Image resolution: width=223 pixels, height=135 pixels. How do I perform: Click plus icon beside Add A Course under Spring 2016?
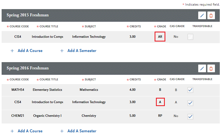pyautogui.click(x=12, y=131)
